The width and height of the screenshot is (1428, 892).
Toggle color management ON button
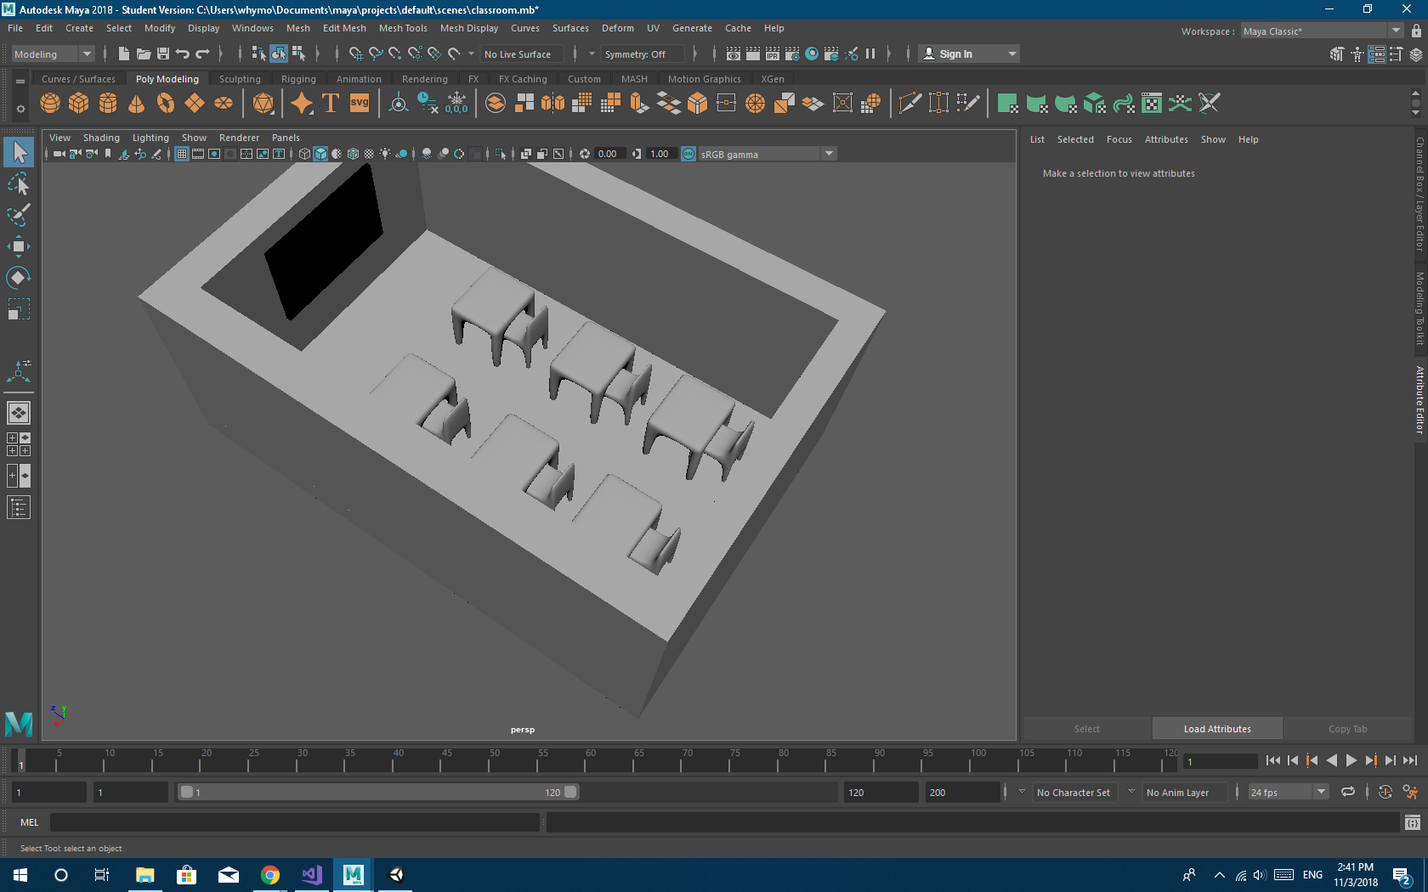(688, 154)
